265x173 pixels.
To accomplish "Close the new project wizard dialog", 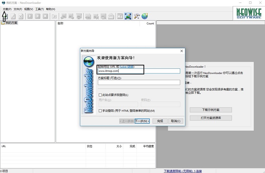I will [182, 51].
